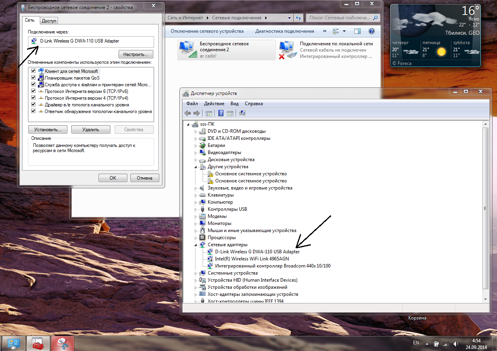Click the Back arrow in Device Manager toolbar
Viewport: 497px width, 351px height.
tap(188, 113)
